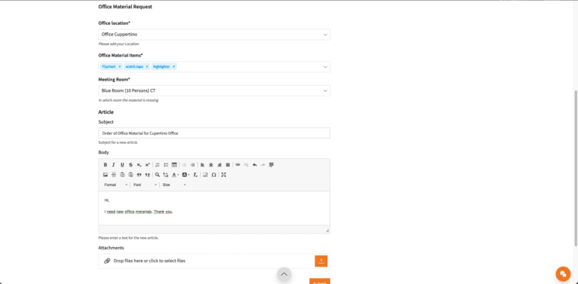
Task: Remove text formatting
Action: pyautogui.click(x=196, y=175)
